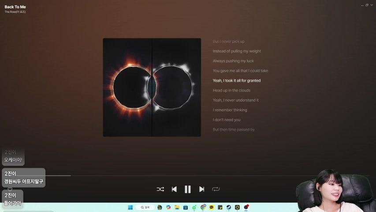This screenshot has height=212, width=376.
Task: Collapse the player with the top-right chevron
Action: (x=372, y=5)
